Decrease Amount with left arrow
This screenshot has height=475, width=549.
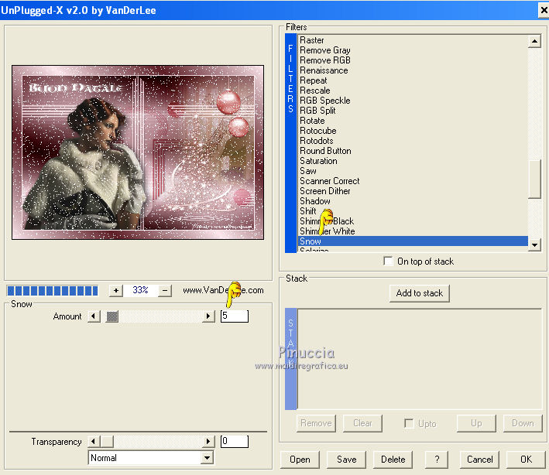pos(94,316)
